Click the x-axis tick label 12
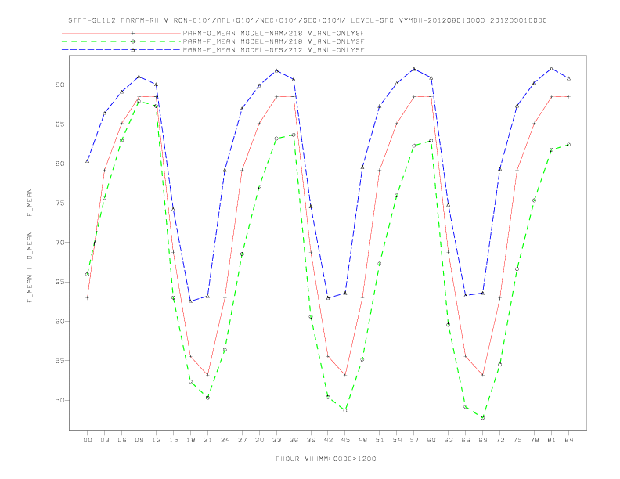 point(157,440)
